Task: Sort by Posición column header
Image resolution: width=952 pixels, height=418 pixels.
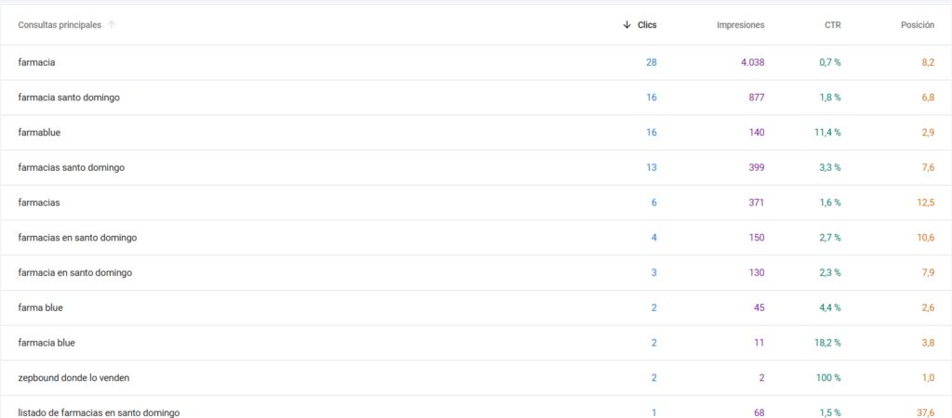Action: click(x=918, y=25)
